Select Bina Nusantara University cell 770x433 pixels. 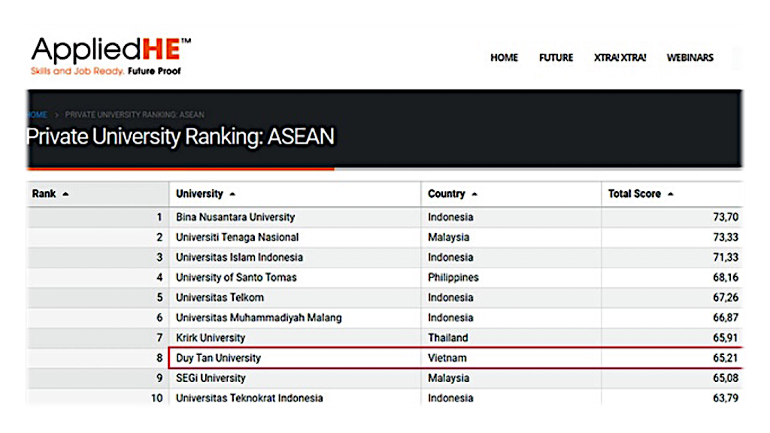tap(295, 217)
